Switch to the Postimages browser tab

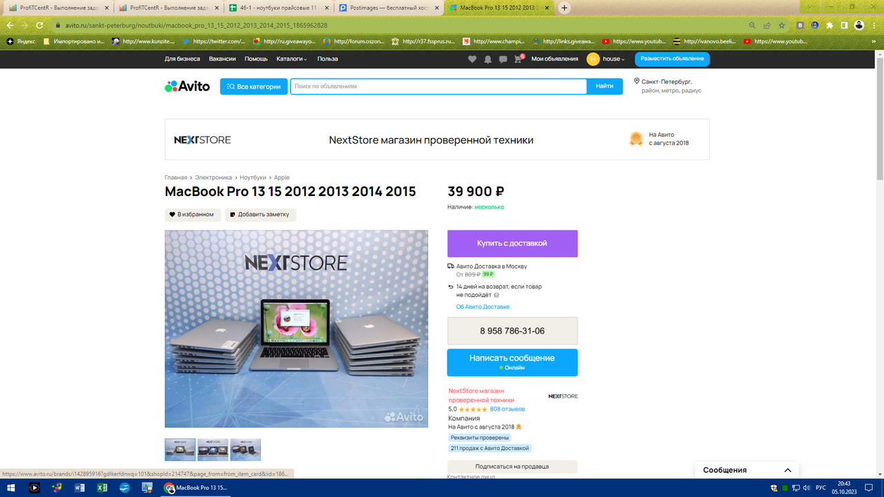390,8
